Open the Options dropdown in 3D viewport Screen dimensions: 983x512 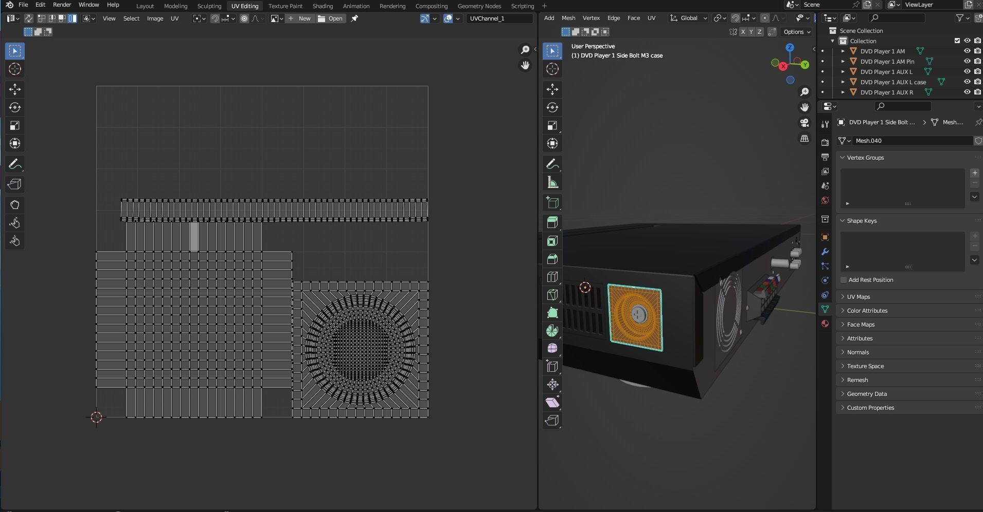797,32
